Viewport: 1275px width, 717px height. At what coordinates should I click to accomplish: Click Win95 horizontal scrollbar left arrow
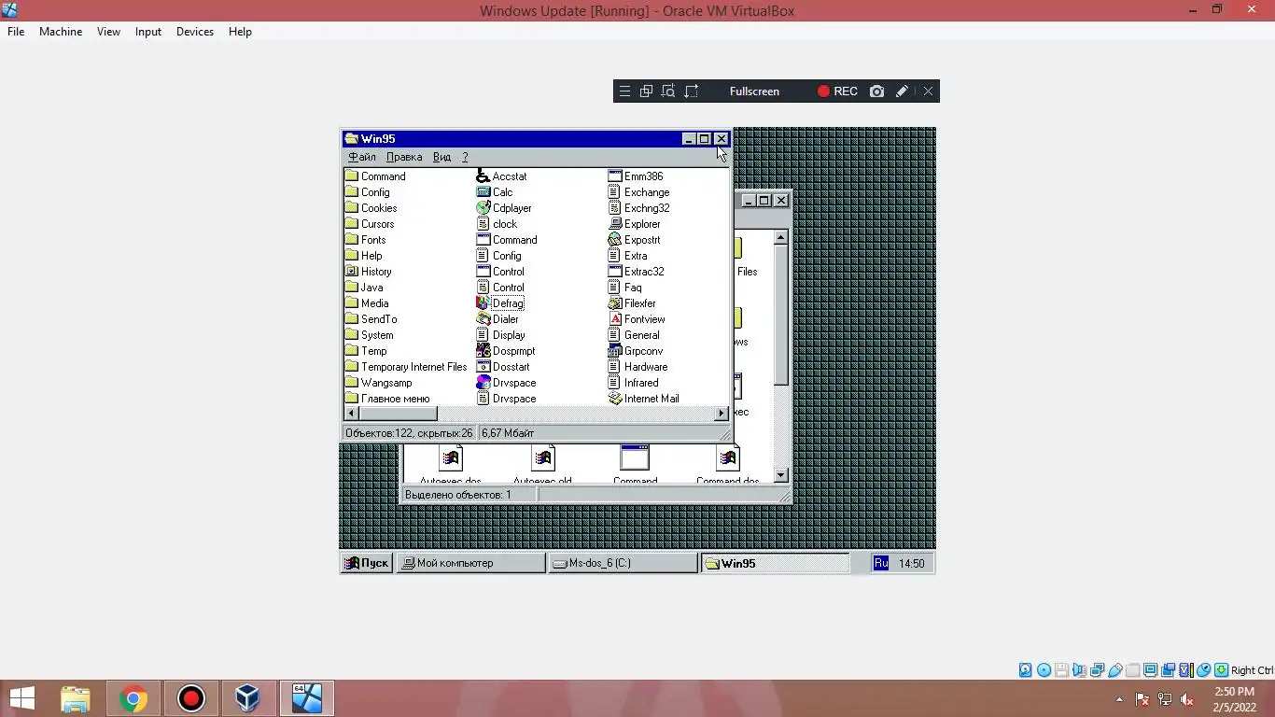pyautogui.click(x=352, y=414)
